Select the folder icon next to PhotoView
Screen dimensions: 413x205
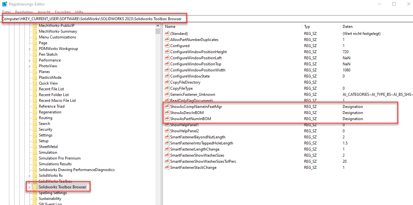35,66
